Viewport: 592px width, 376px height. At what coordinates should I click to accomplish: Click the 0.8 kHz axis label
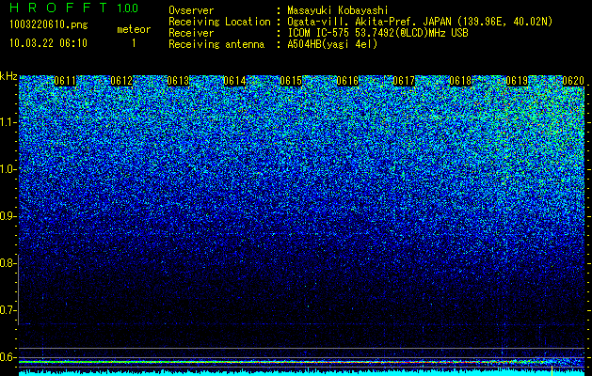(8, 263)
